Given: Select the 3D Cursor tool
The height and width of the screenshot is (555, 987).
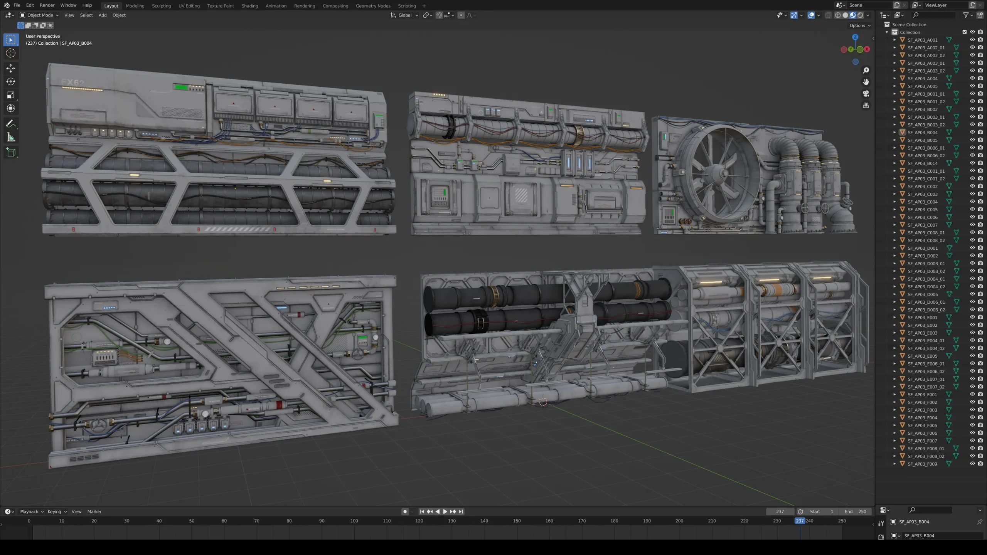Looking at the screenshot, I should pyautogui.click(x=11, y=53).
